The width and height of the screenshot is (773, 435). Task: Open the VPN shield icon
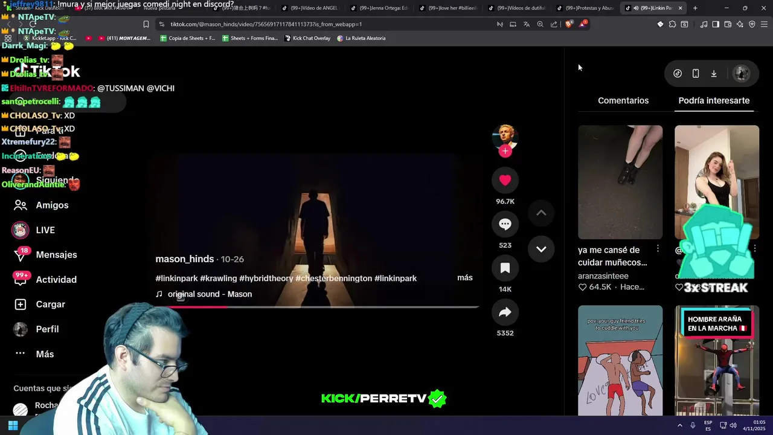pos(752,24)
